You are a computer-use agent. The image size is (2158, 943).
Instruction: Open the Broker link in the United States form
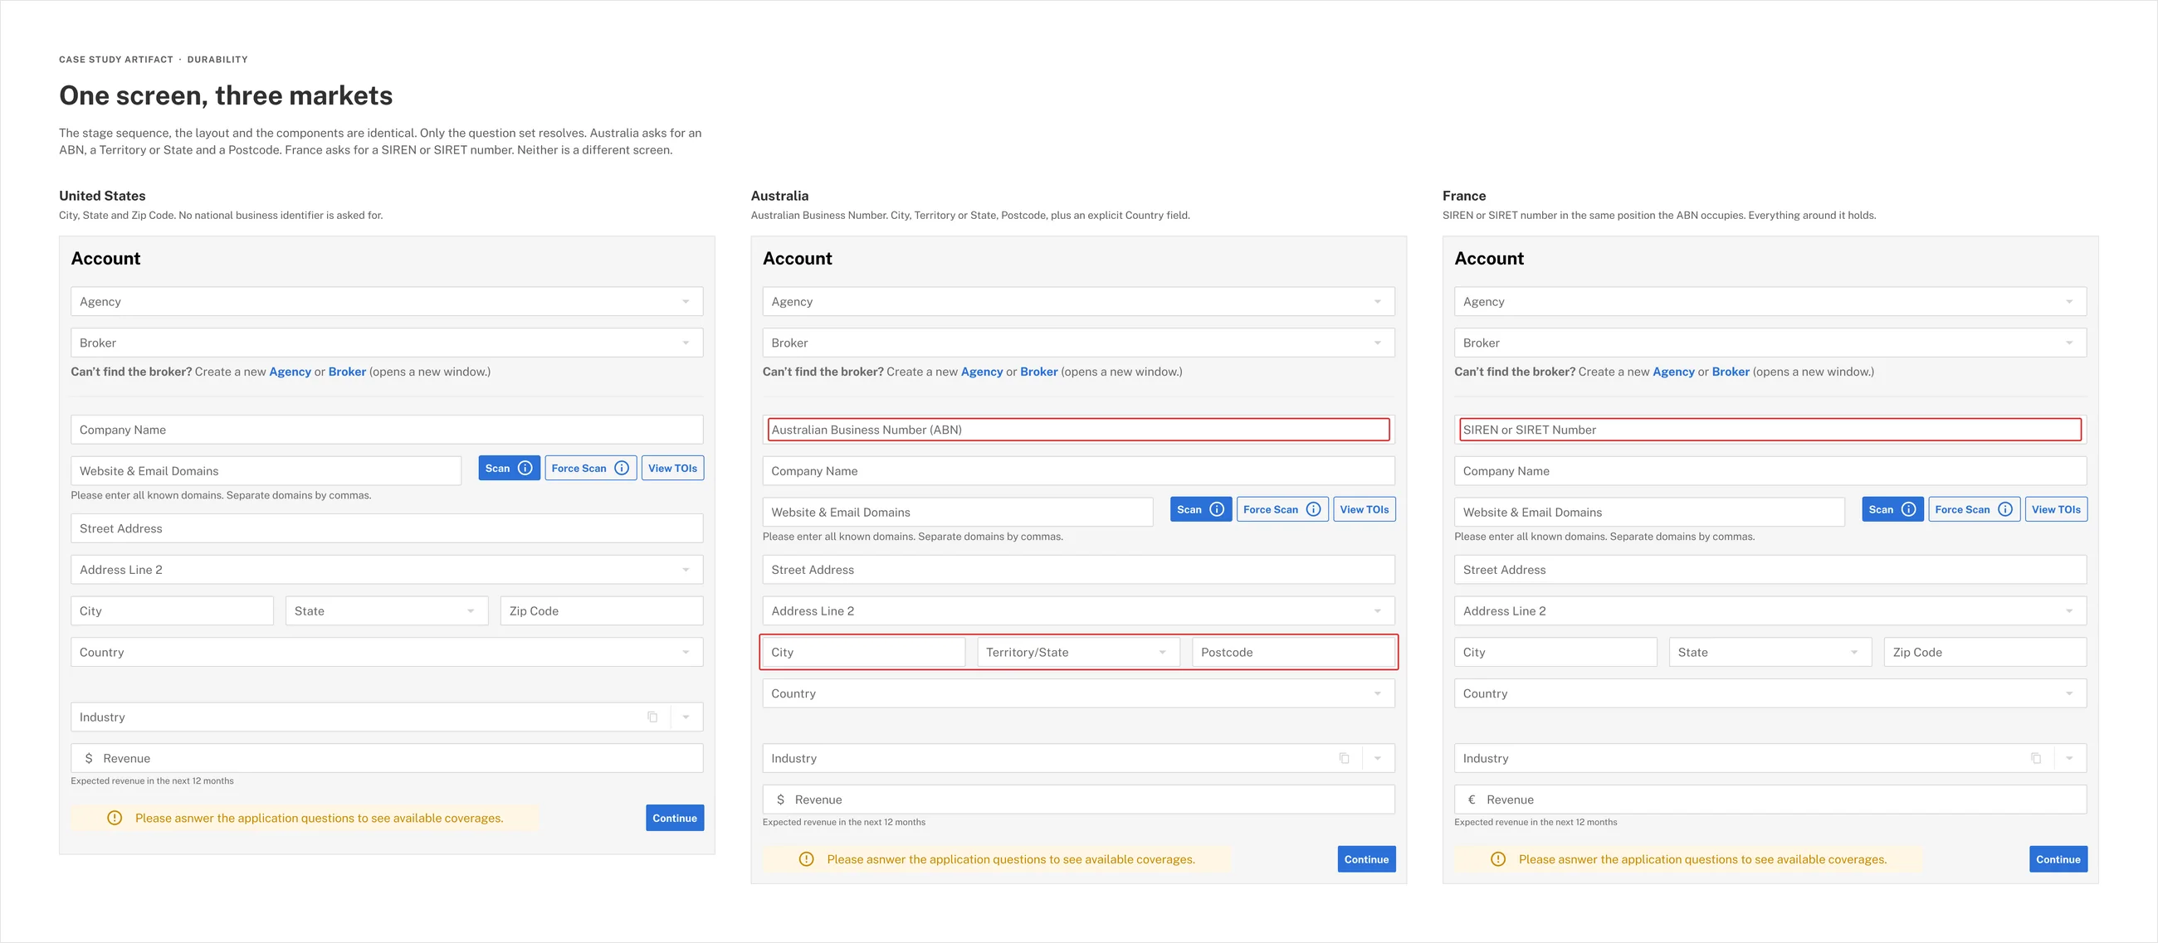(347, 372)
